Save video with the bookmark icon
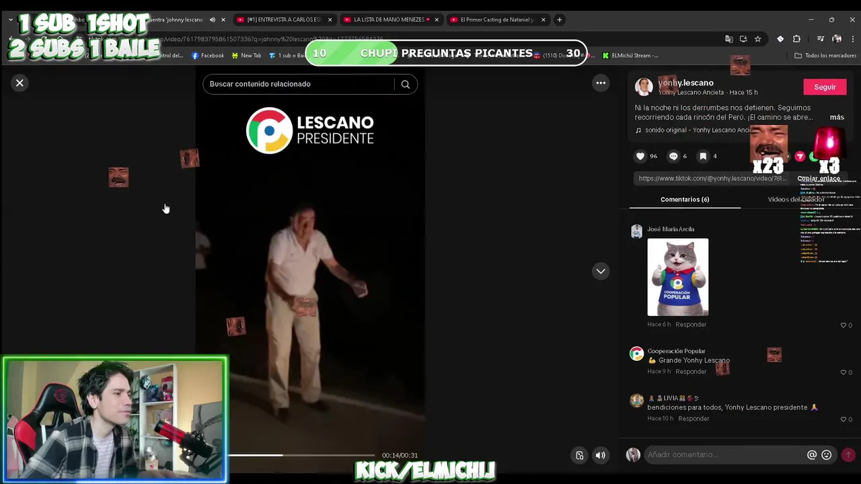861x484 pixels. (x=703, y=156)
